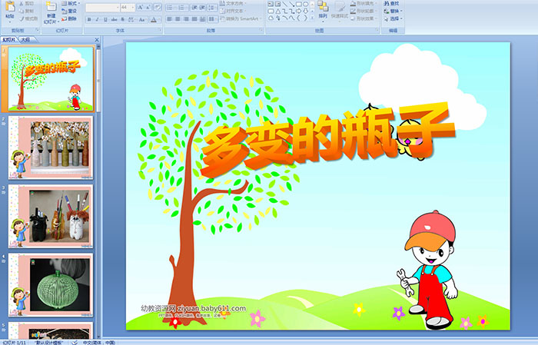Click the Grow Font icon

141,7
